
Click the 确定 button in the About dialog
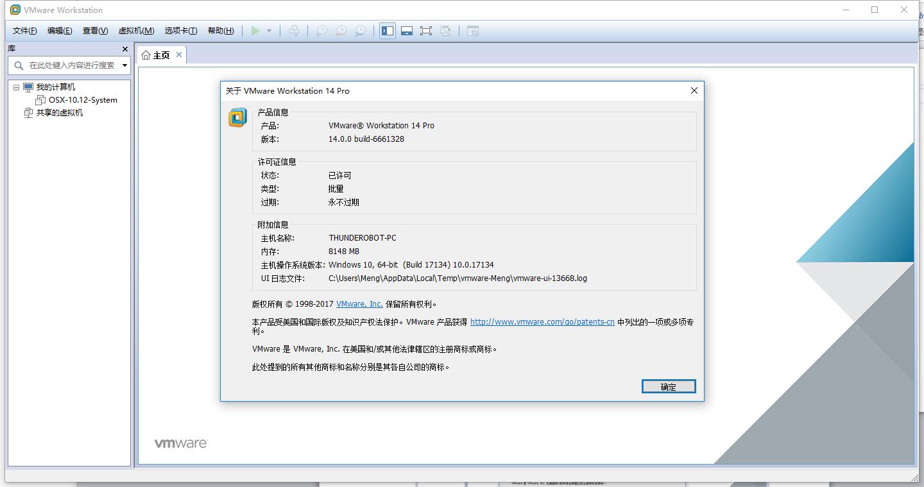click(669, 386)
